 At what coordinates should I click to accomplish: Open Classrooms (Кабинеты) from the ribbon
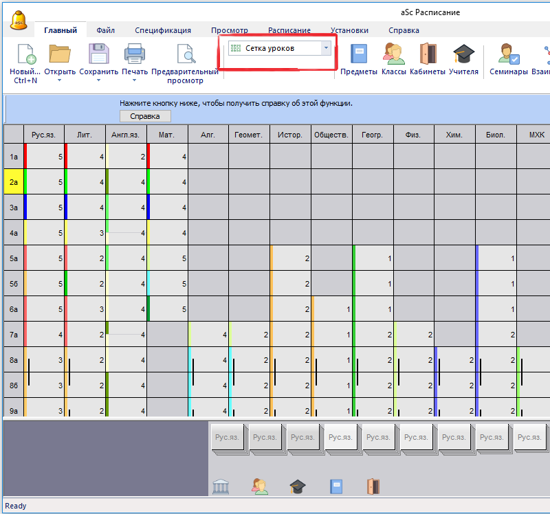[428, 54]
